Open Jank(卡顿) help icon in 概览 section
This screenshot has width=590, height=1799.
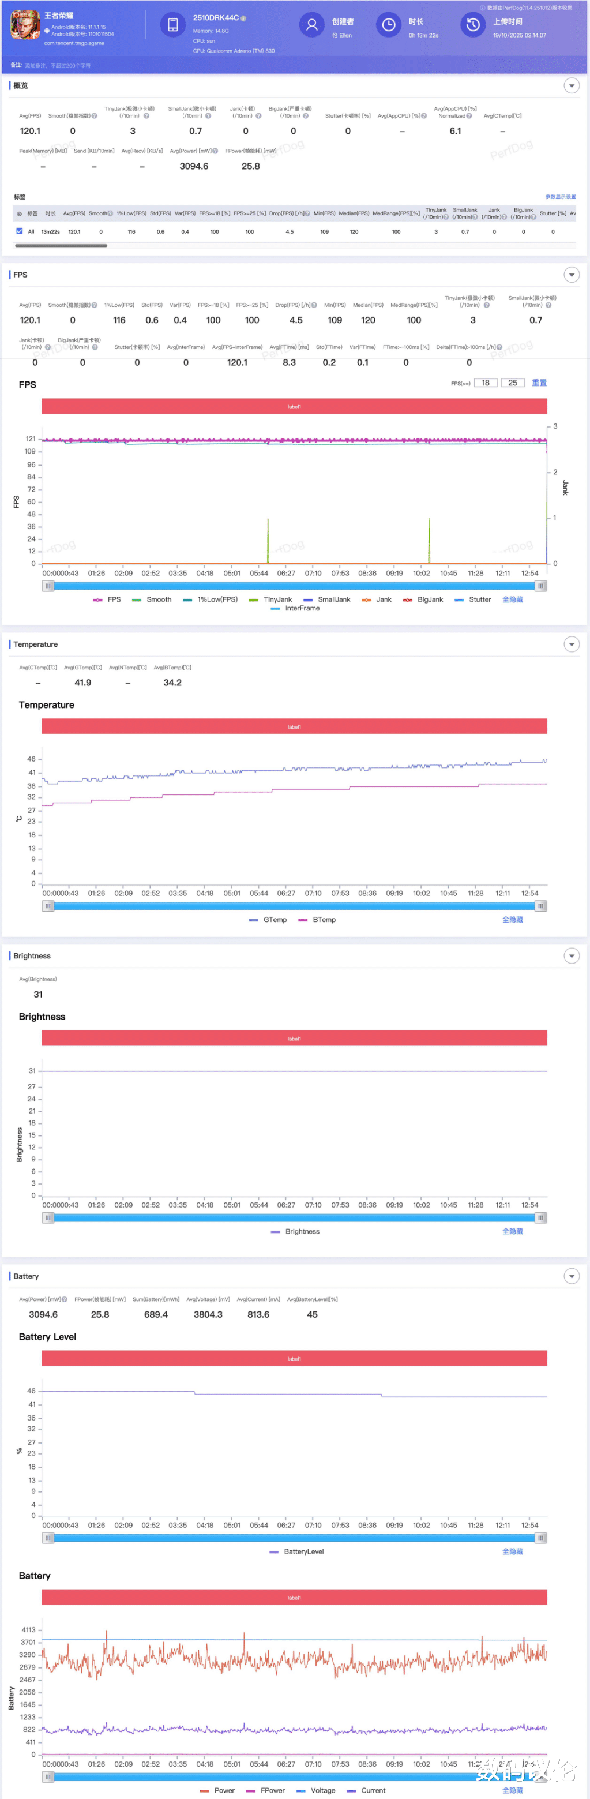pyautogui.click(x=258, y=116)
